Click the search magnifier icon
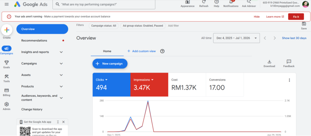Viewport: 311px width, 136px height. (57, 4)
